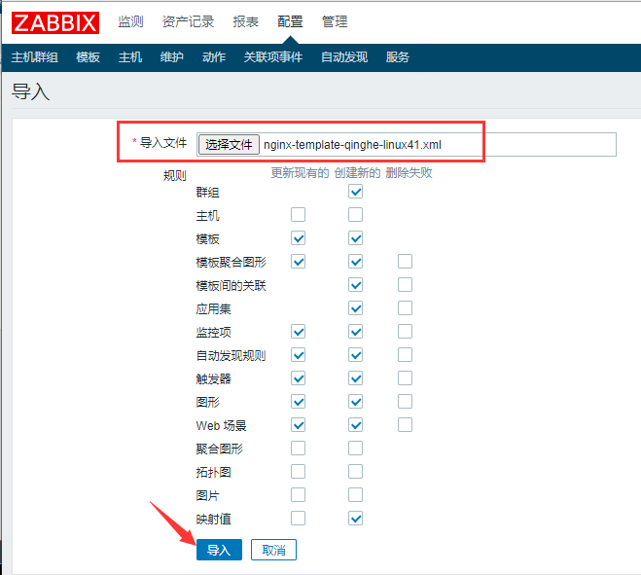Image resolution: width=641 pixels, height=575 pixels.
Task: Go to 动作 submenu
Action: pyautogui.click(x=214, y=57)
